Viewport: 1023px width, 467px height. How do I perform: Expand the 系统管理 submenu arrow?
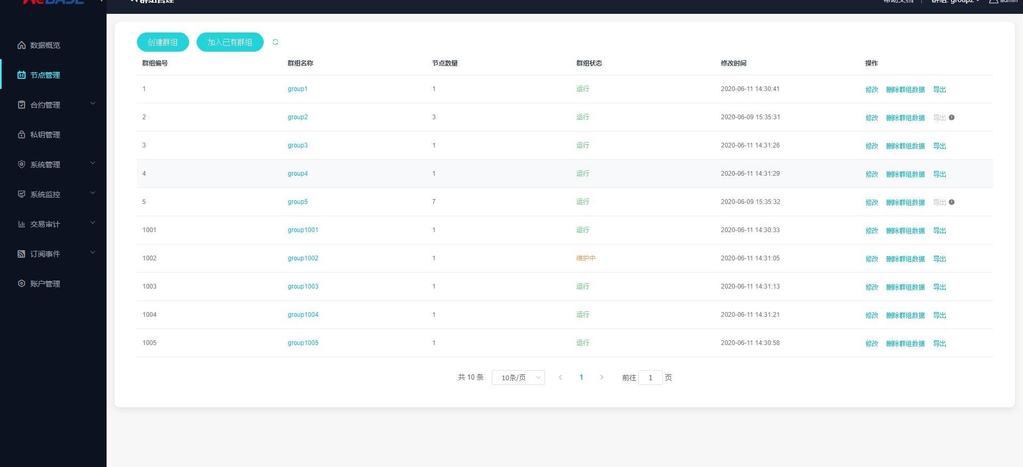93,163
